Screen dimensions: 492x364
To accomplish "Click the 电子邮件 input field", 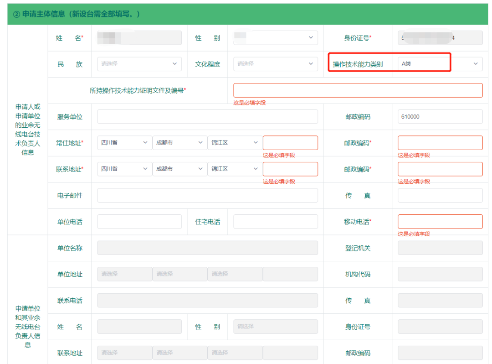I will coord(207,195).
